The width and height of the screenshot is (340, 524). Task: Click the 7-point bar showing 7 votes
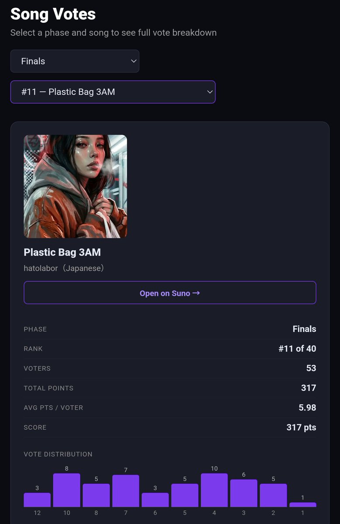126,491
